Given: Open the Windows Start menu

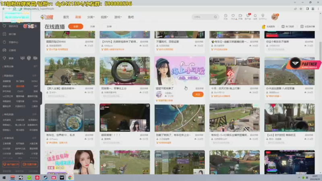Looking at the screenshot, I should [x=4, y=177].
